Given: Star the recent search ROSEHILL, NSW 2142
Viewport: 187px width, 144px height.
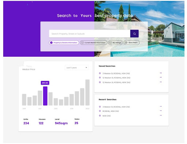Looking at the screenshot, I should 100,111.
